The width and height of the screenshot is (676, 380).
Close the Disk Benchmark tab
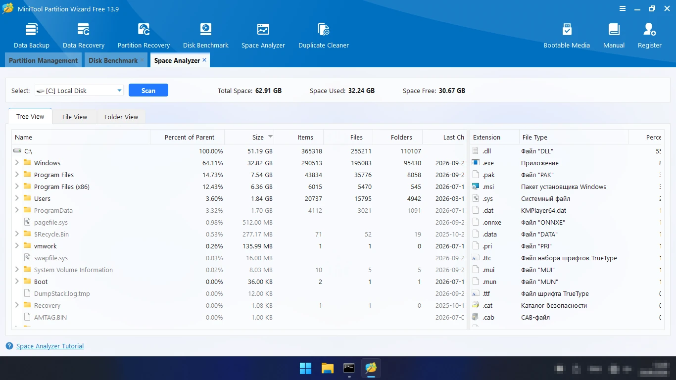(x=142, y=60)
